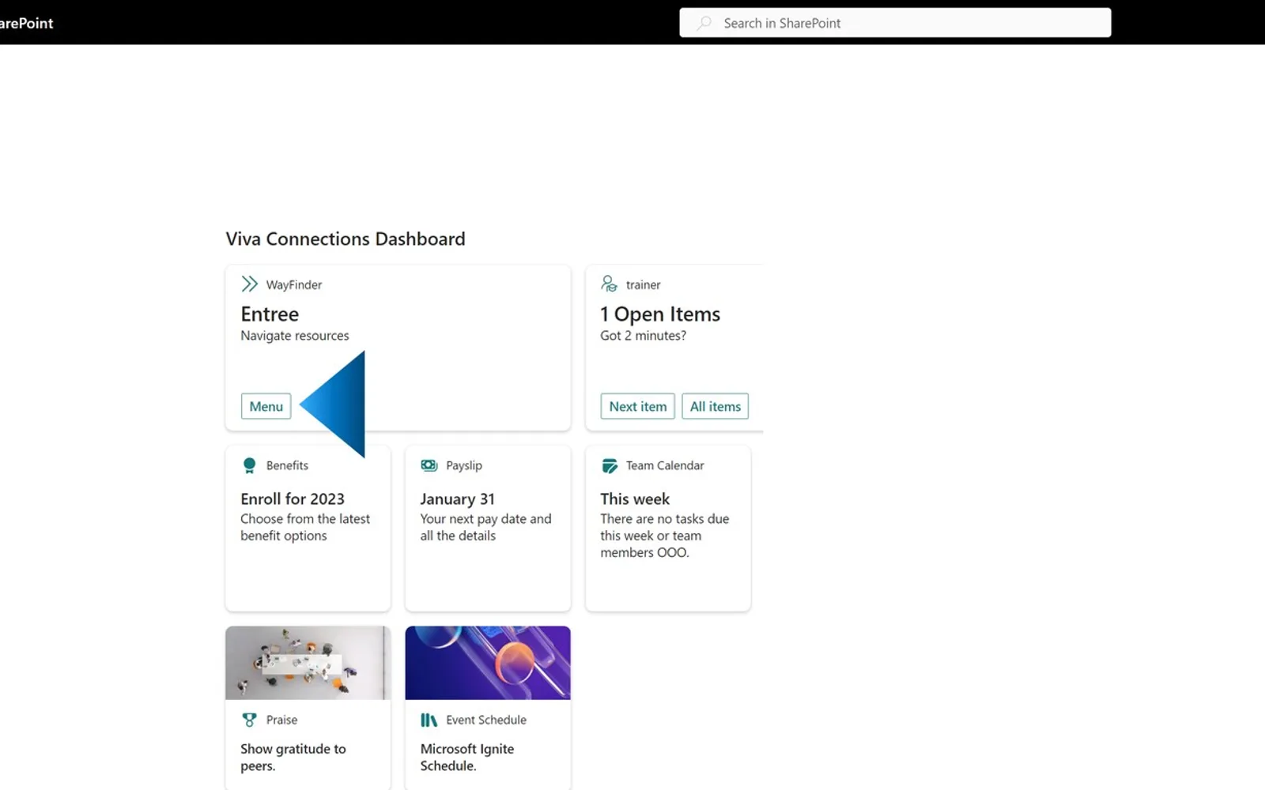Open the WayFinder Menu button

coord(266,406)
